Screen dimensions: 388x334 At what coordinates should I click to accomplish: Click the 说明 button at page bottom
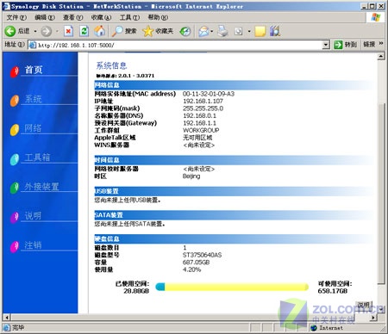click(364, 305)
